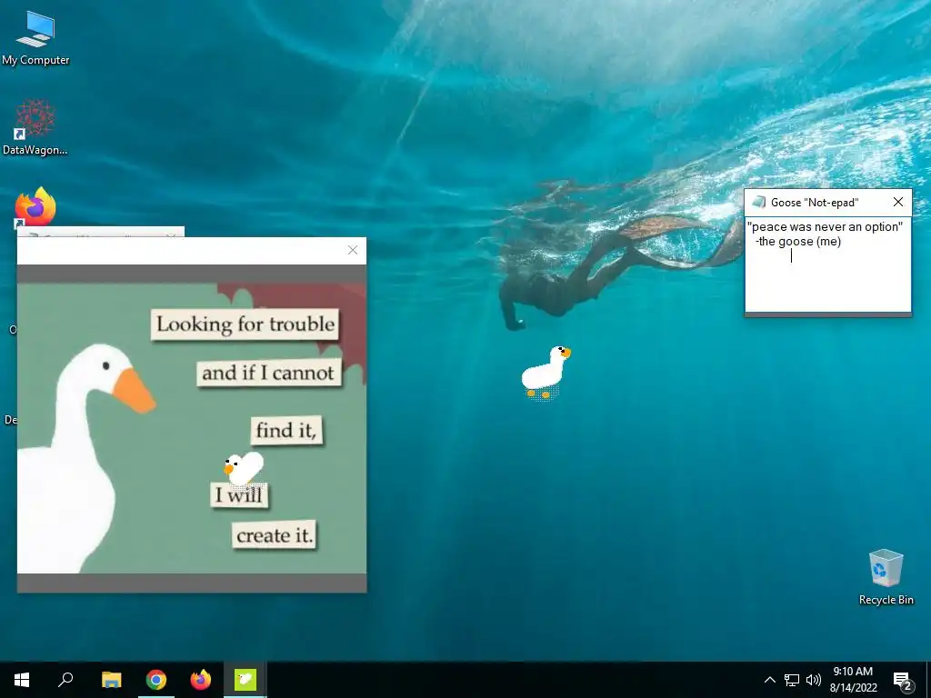The image size is (931, 698).
Task: Click the "Looking for trouble" meme image
Action: point(192,428)
